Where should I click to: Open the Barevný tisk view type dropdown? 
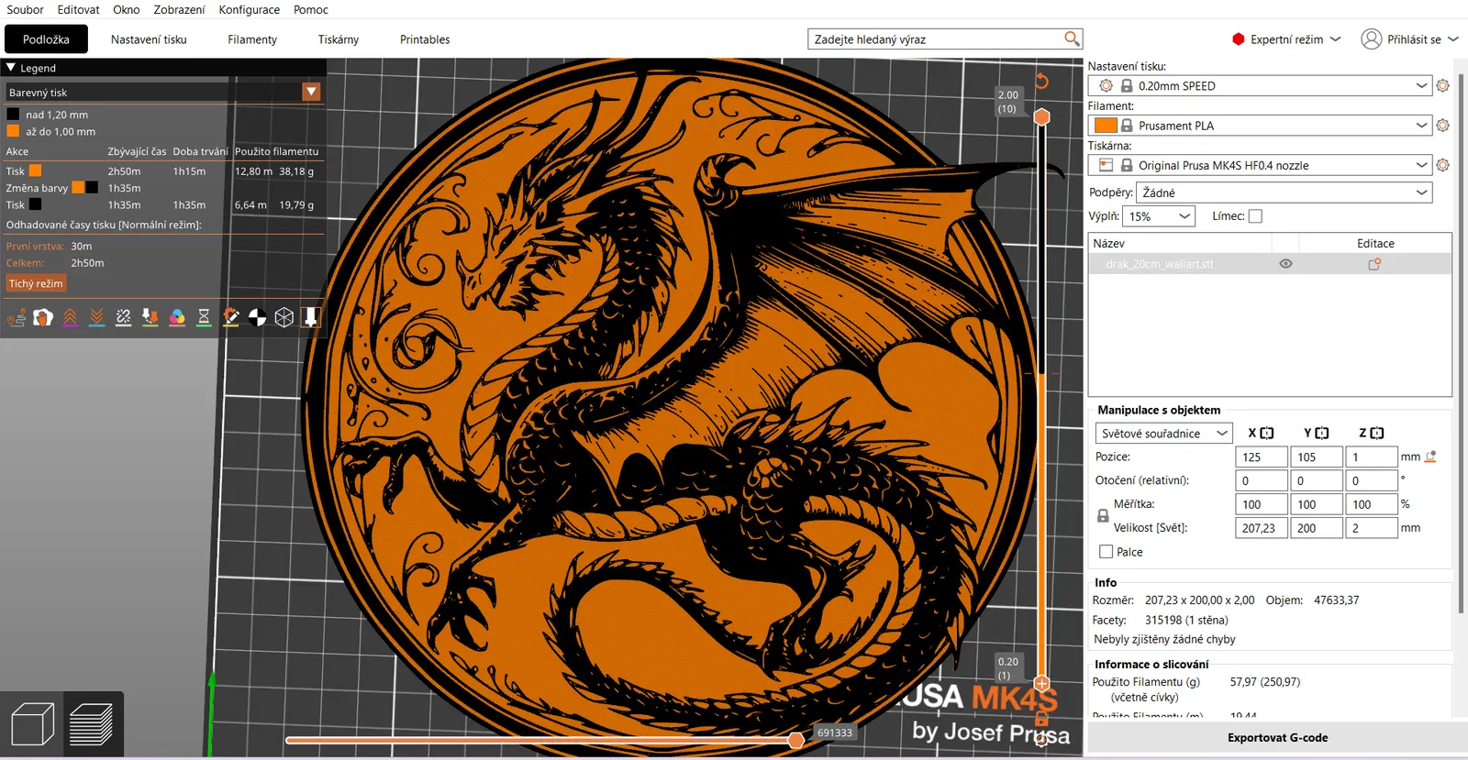click(x=311, y=92)
